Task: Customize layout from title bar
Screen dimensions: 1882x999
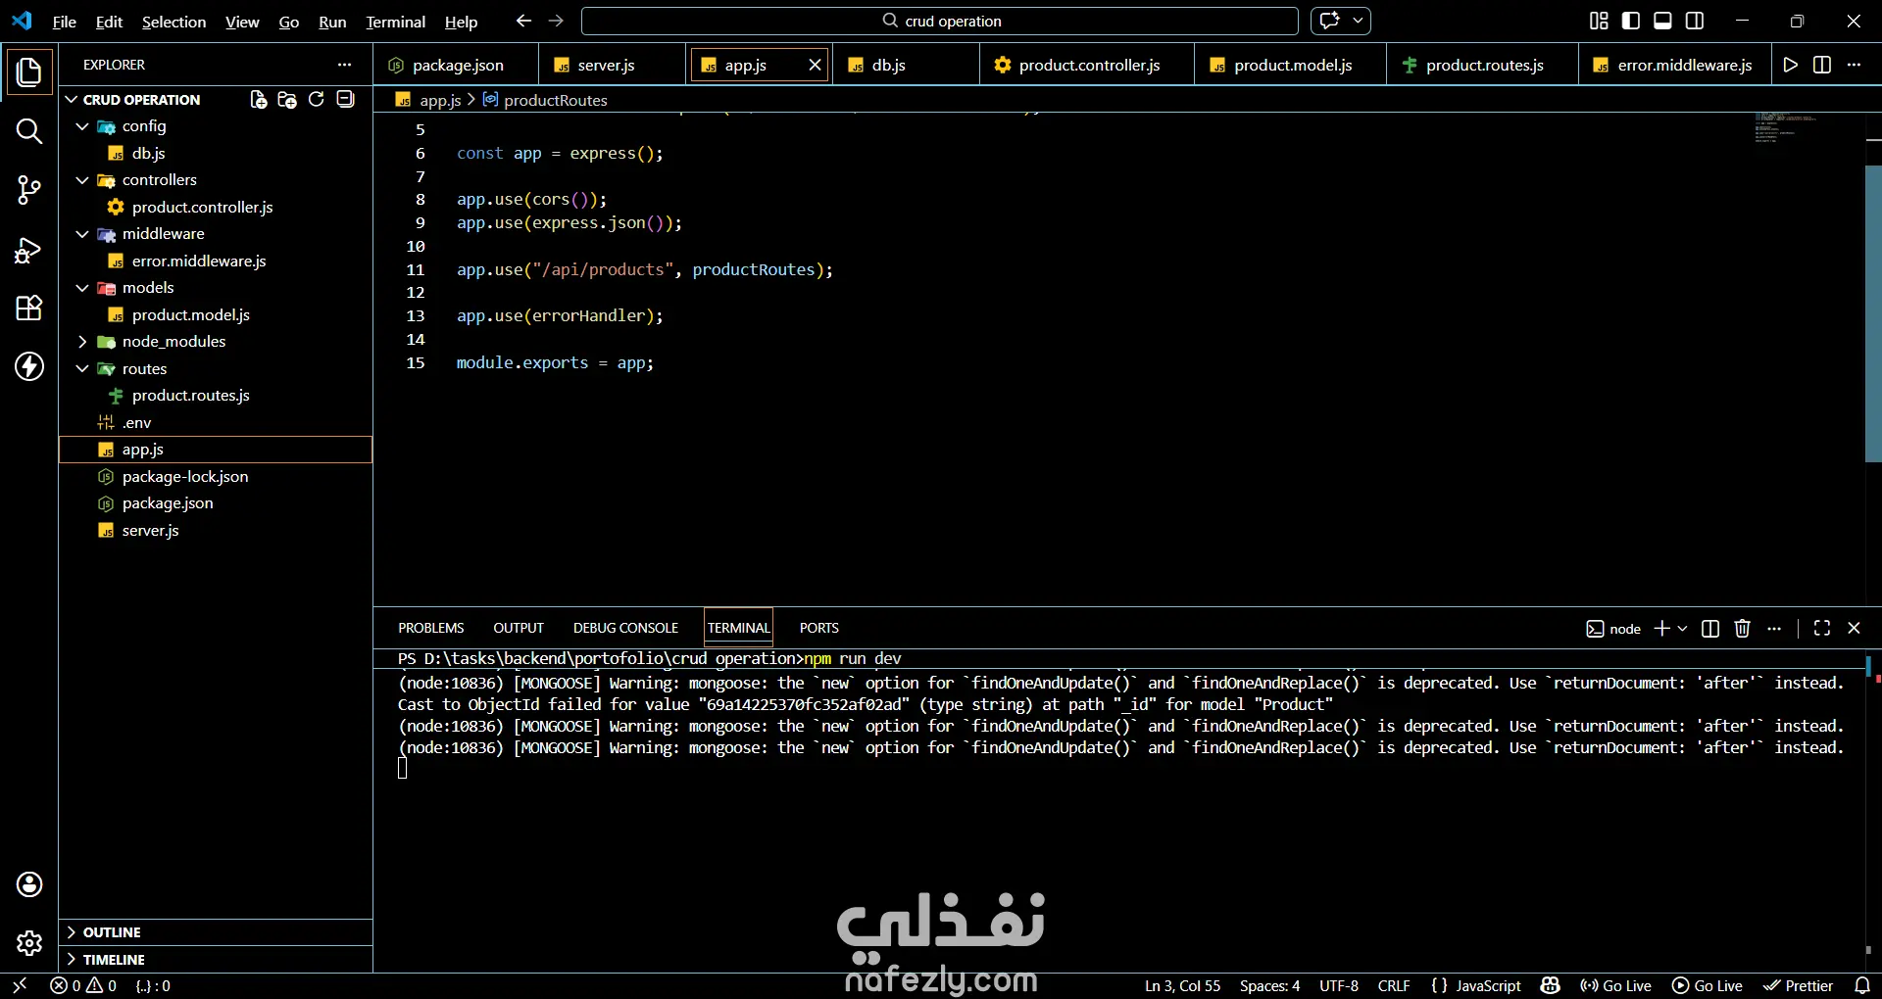Action: 1599,21
